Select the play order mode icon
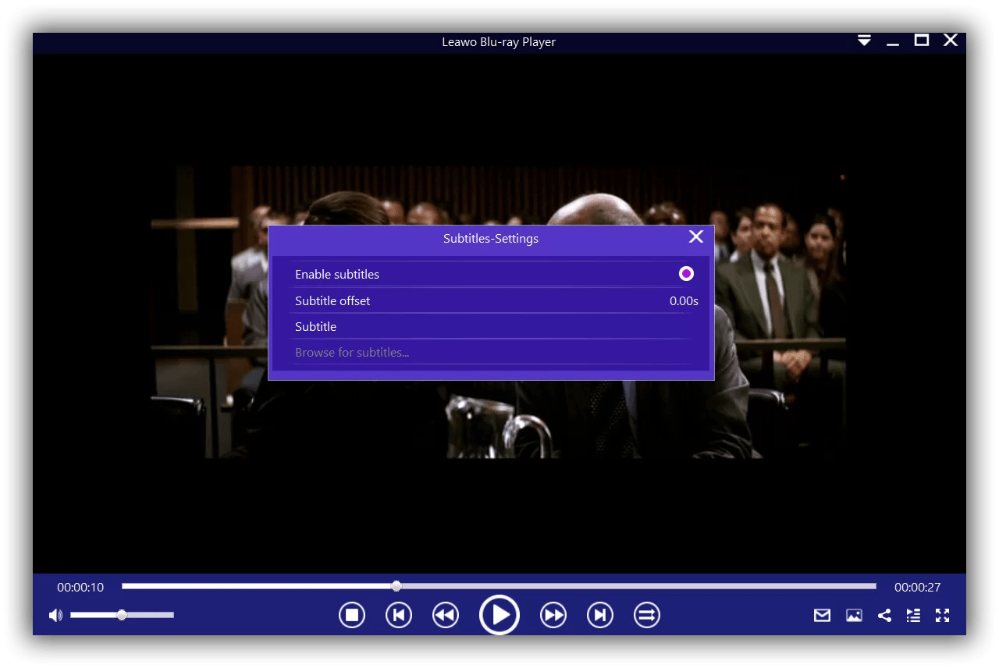This screenshot has width=999, height=668. pyautogui.click(x=646, y=615)
